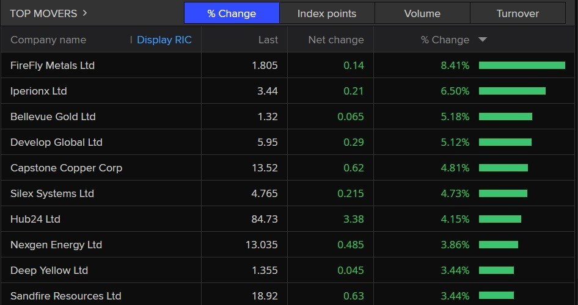Screen dimensions: 578x305
Task: Click FireFly Metals last price 1.805
Action: click(x=265, y=65)
